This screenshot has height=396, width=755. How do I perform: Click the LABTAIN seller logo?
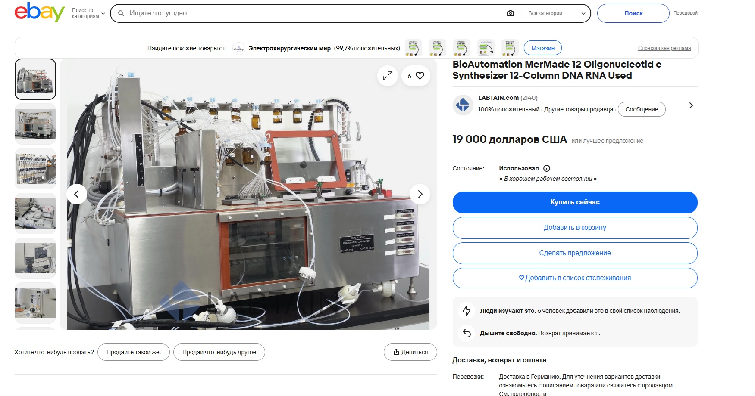pos(463,105)
